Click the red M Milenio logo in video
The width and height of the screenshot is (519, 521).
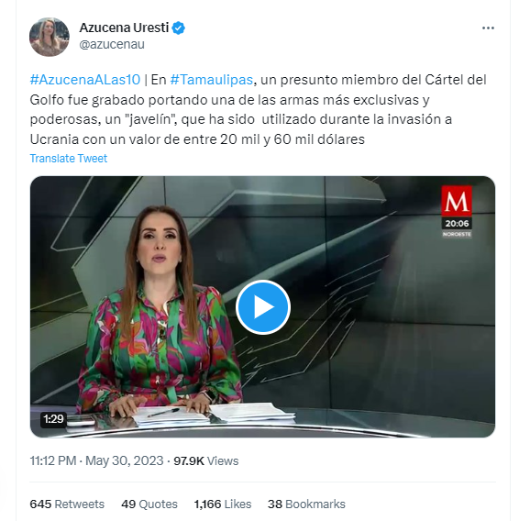tap(457, 201)
